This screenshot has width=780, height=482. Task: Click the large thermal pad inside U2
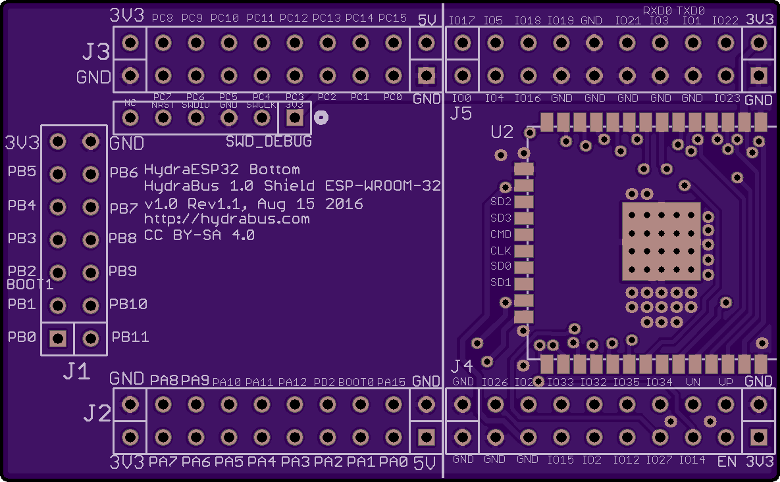tap(661, 241)
